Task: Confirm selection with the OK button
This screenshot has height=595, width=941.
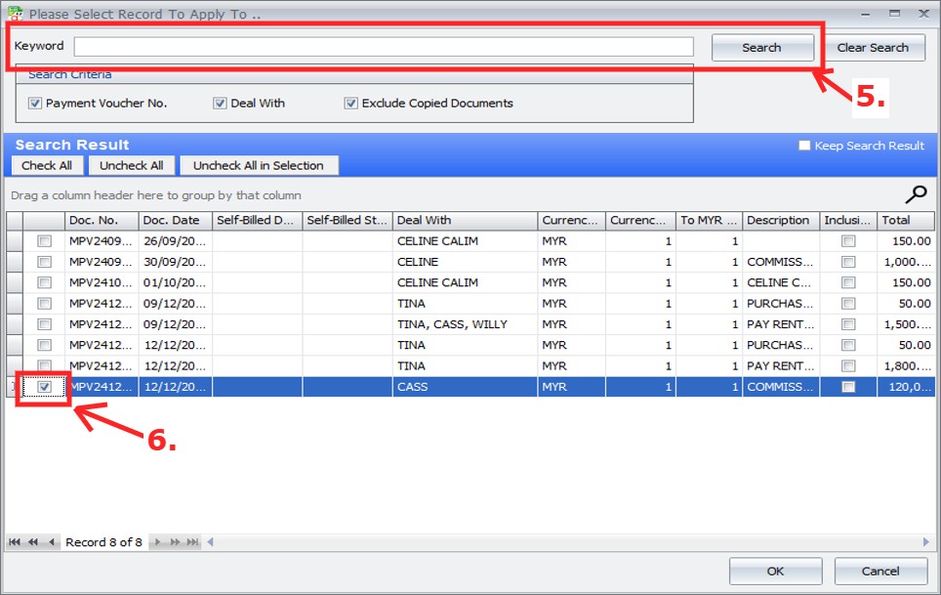Action: (774, 571)
